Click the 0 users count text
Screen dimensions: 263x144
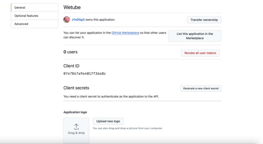click(70, 52)
